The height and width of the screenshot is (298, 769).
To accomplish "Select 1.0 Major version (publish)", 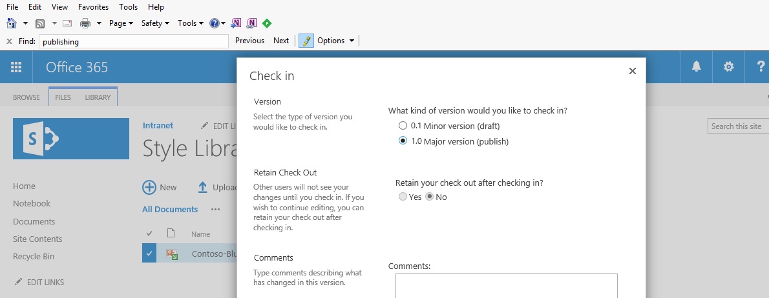I will tap(403, 141).
